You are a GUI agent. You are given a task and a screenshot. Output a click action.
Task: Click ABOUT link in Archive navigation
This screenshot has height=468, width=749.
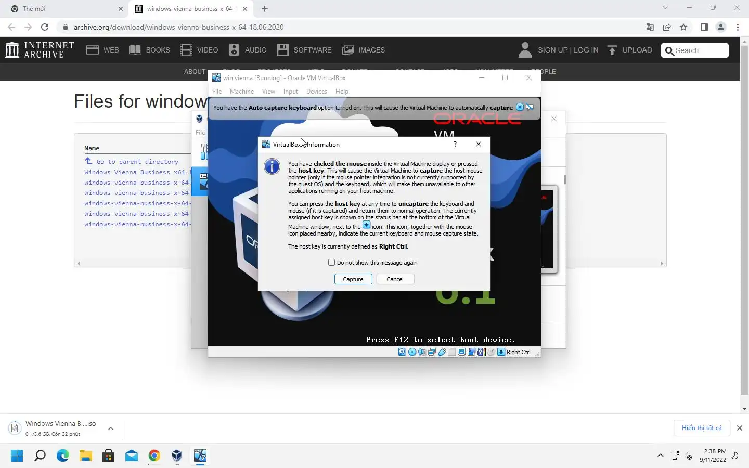(x=195, y=72)
